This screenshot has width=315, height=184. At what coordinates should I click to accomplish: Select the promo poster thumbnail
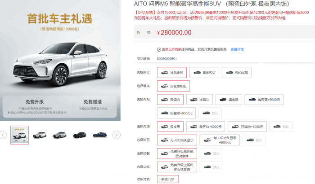click(x=20, y=135)
